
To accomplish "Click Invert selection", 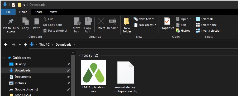I will [208, 31].
